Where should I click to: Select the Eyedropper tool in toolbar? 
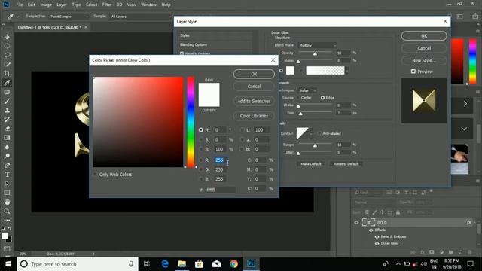(x=7, y=83)
